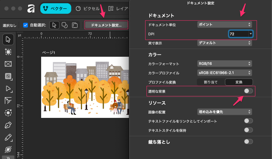Click the Affinity logo icon
Screen dimensions: 272x159
(31, 8)
